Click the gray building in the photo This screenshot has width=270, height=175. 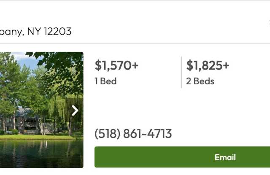pos(27,120)
